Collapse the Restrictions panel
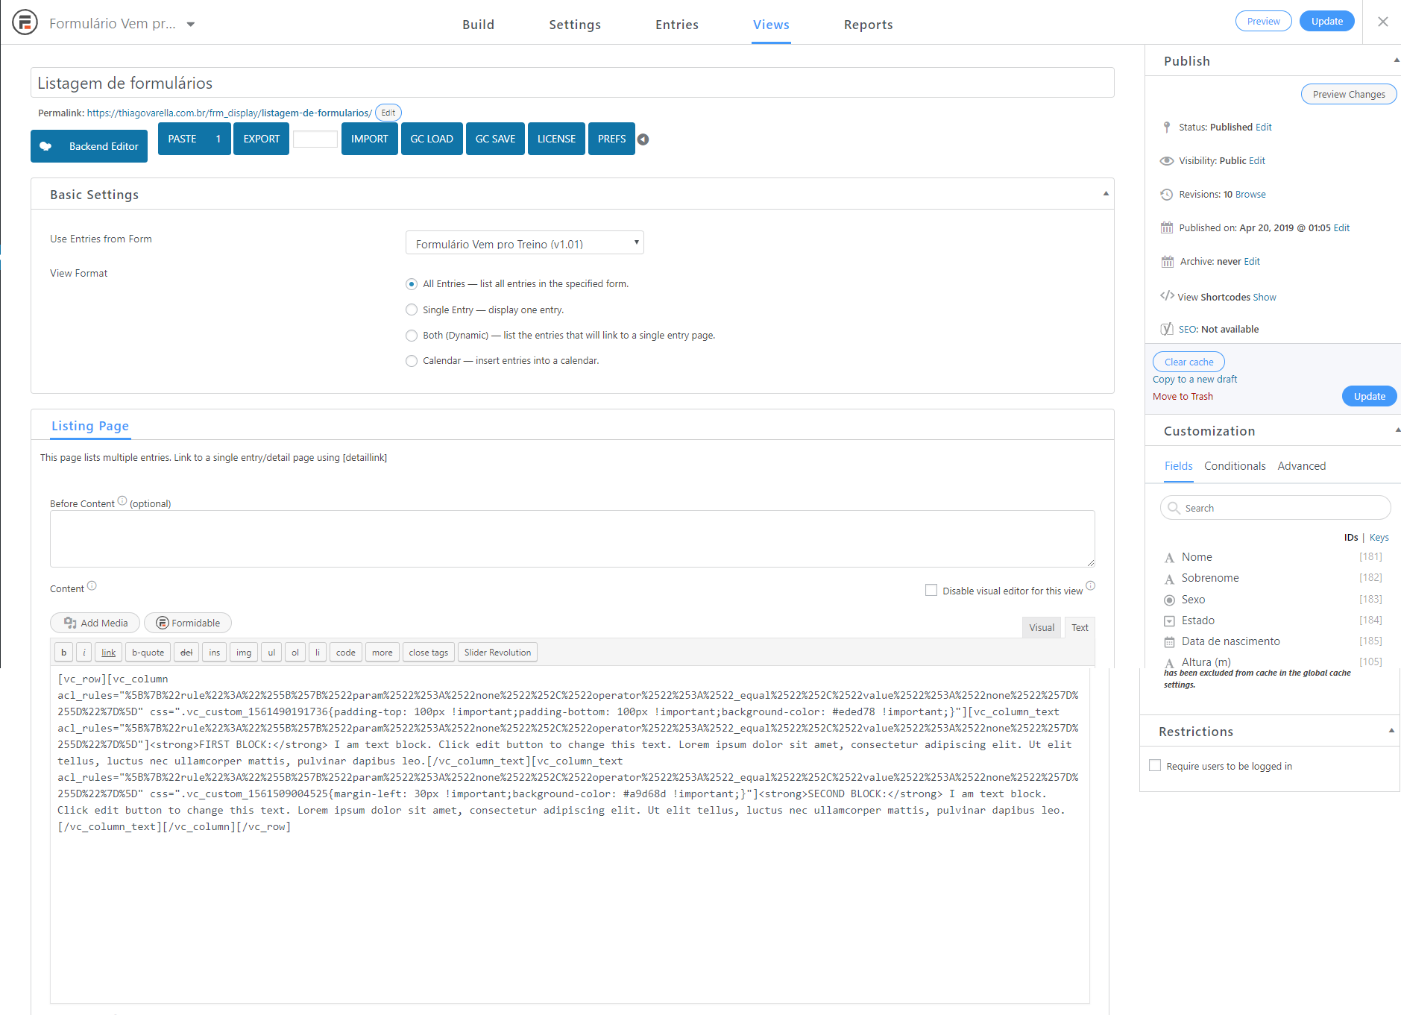This screenshot has height=1015, width=1401. (x=1391, y=731)
